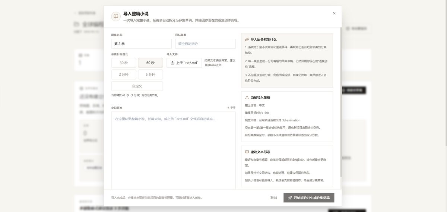Click the 目标集数 input field

tap(205, 44)
